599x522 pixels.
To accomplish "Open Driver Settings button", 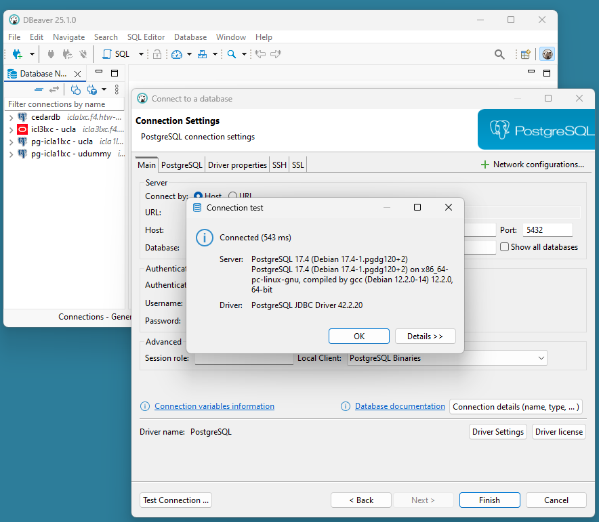I will (498, 431).
